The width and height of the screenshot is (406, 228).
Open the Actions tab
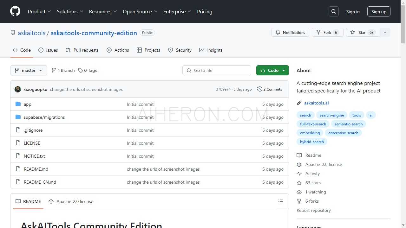point(118,50)
